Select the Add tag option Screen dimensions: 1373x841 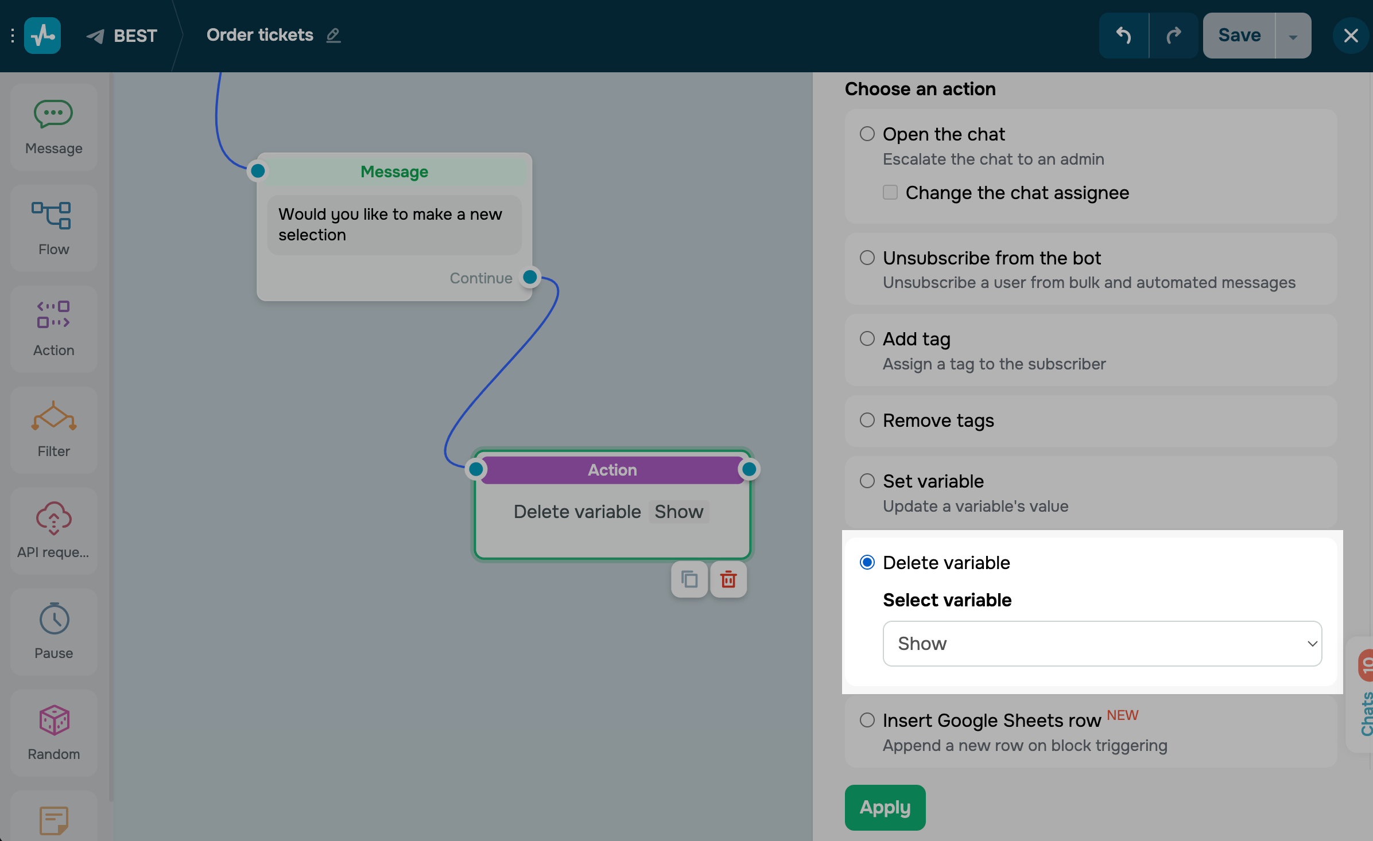click(x=867, y=338)
